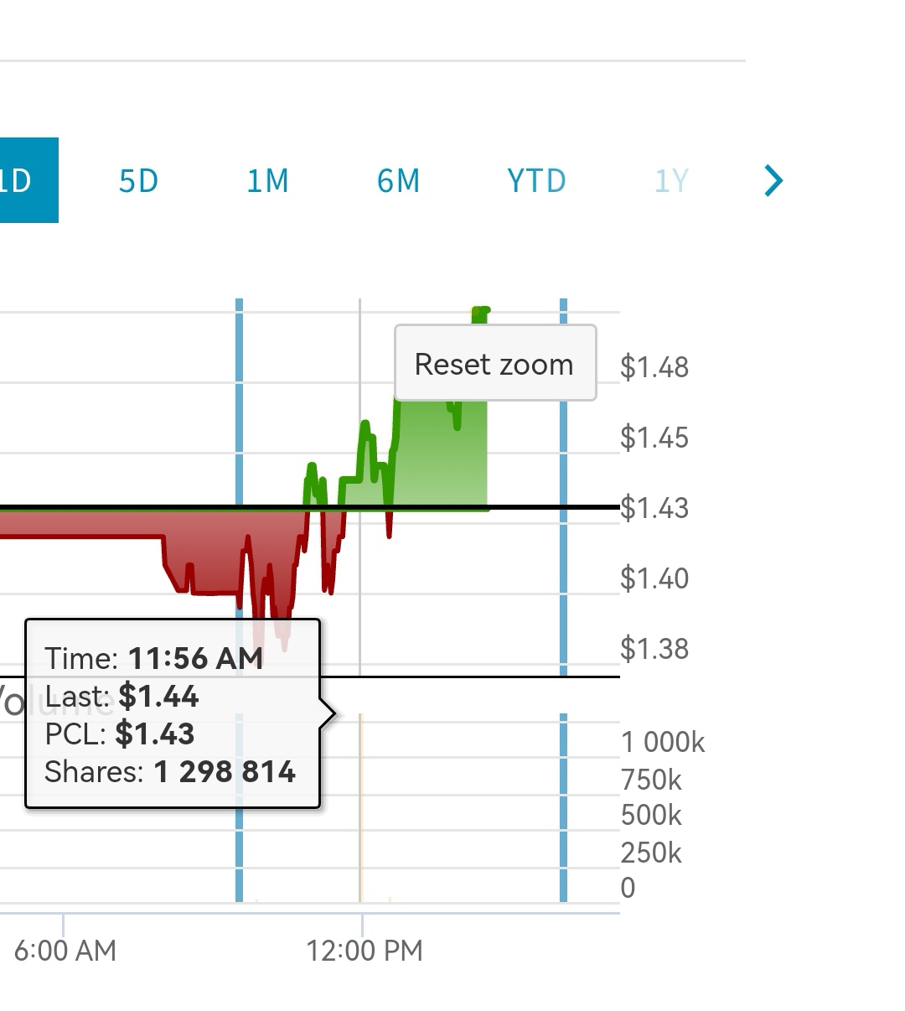The image size is (905, 1011).
Task: Click the 1 000k volume axis label
Action: (x=663, y=742)
